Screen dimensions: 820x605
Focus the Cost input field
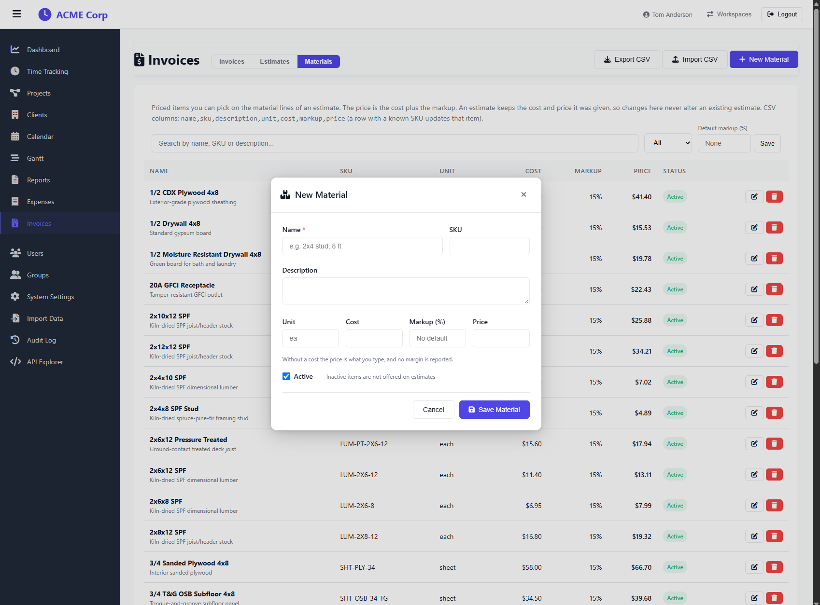tap(374, 338)
